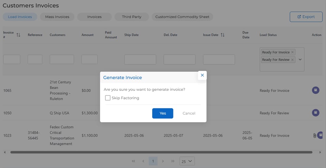Click the horizontal table scrollbar
Screen dimensions: 326x168
point(161,152)
